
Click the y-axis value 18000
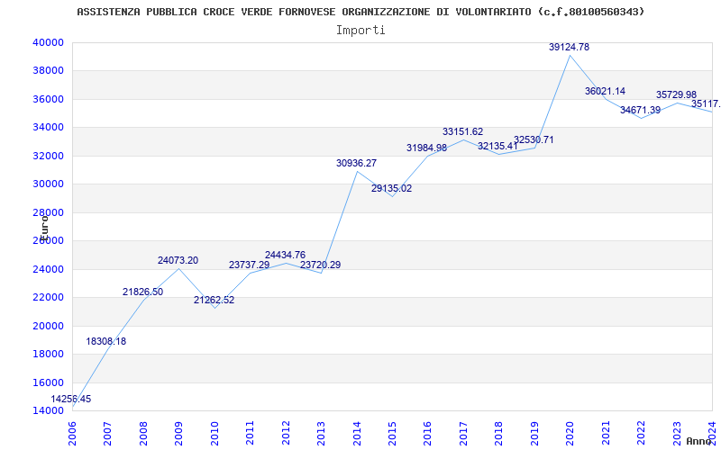click(48, 354)
